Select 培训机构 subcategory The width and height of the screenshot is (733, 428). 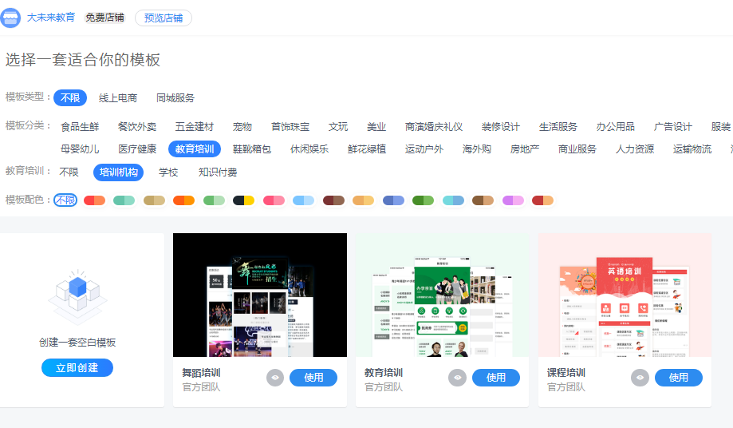tap(118, 172)
